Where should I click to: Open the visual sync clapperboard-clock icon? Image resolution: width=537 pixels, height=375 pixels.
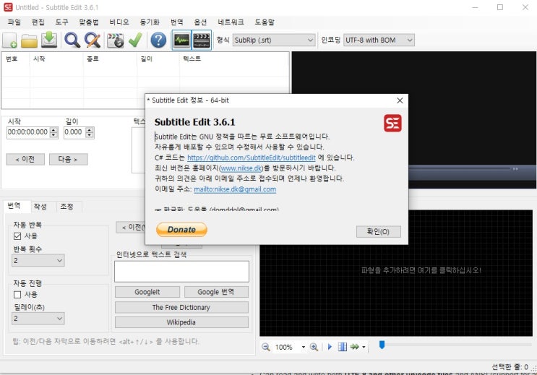point(116,40)
